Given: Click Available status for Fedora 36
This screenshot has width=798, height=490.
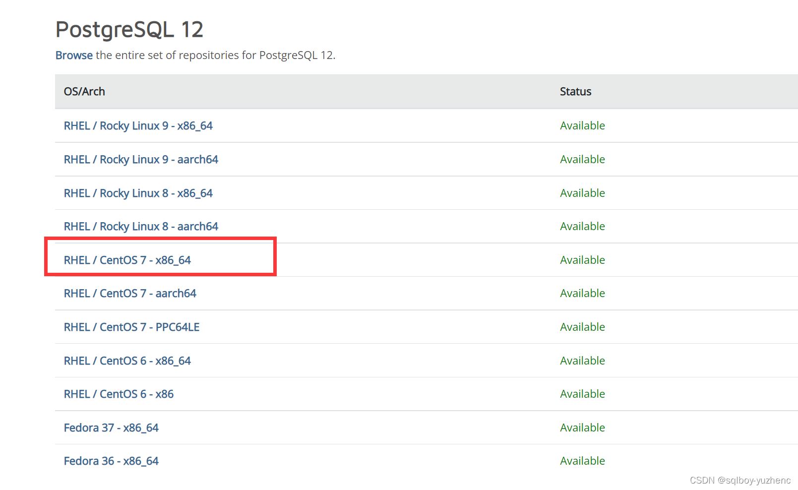Looking at the screenshot, I should pyautogui.click(x=582, y=461).
